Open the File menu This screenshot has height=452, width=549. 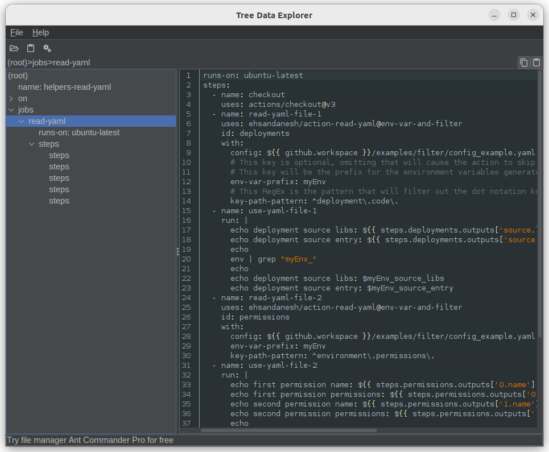(16, 32)
